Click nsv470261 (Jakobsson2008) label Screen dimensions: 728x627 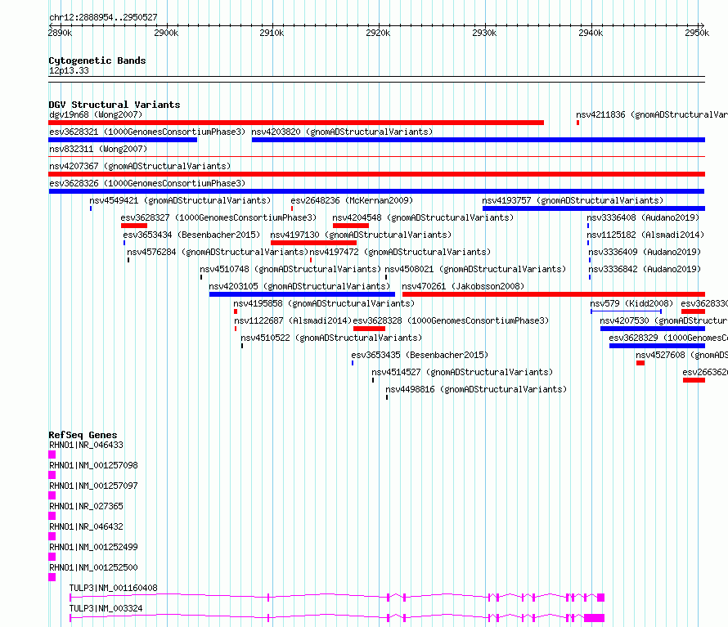click(x=463, y=286)
